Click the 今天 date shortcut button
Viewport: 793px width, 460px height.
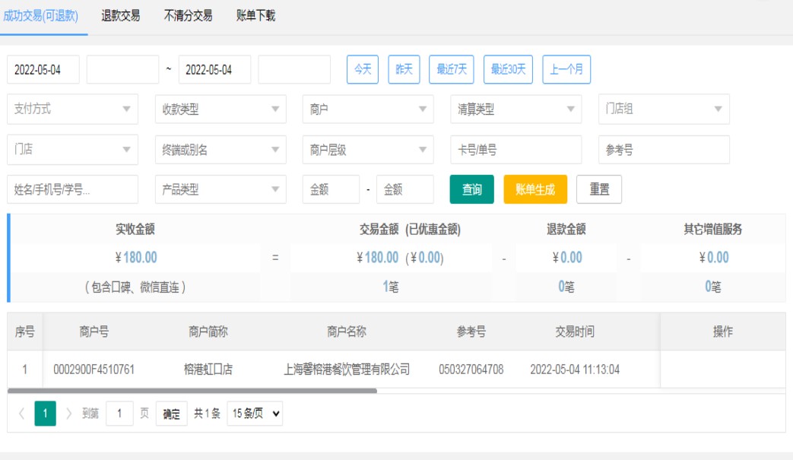point(363,70)
